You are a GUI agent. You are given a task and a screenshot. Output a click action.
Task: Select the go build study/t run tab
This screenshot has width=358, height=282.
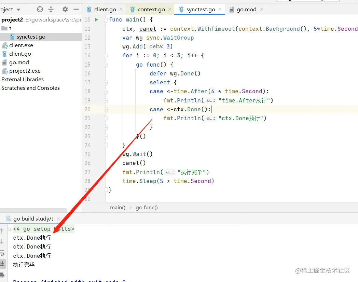tap(33, 219)
